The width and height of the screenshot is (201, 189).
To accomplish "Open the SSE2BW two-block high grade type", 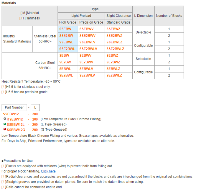I will (x=66, y=36).
